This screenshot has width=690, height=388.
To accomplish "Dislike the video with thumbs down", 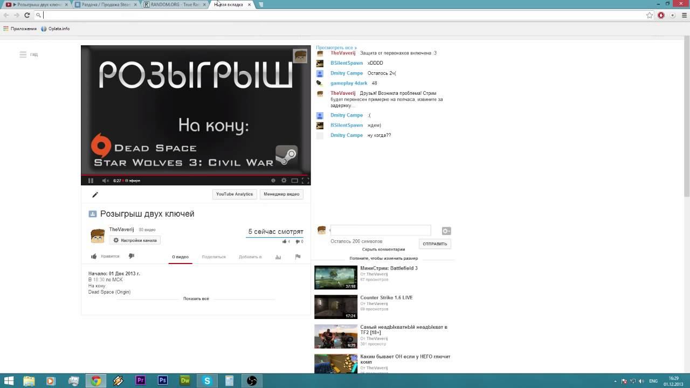I will 131,257.
